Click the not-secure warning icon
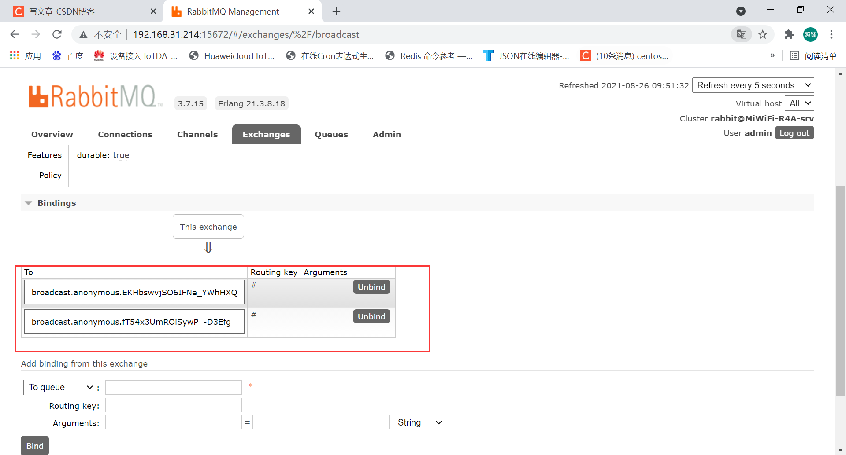The height and width of the screenshot is (455, 846). click(83, 34)
